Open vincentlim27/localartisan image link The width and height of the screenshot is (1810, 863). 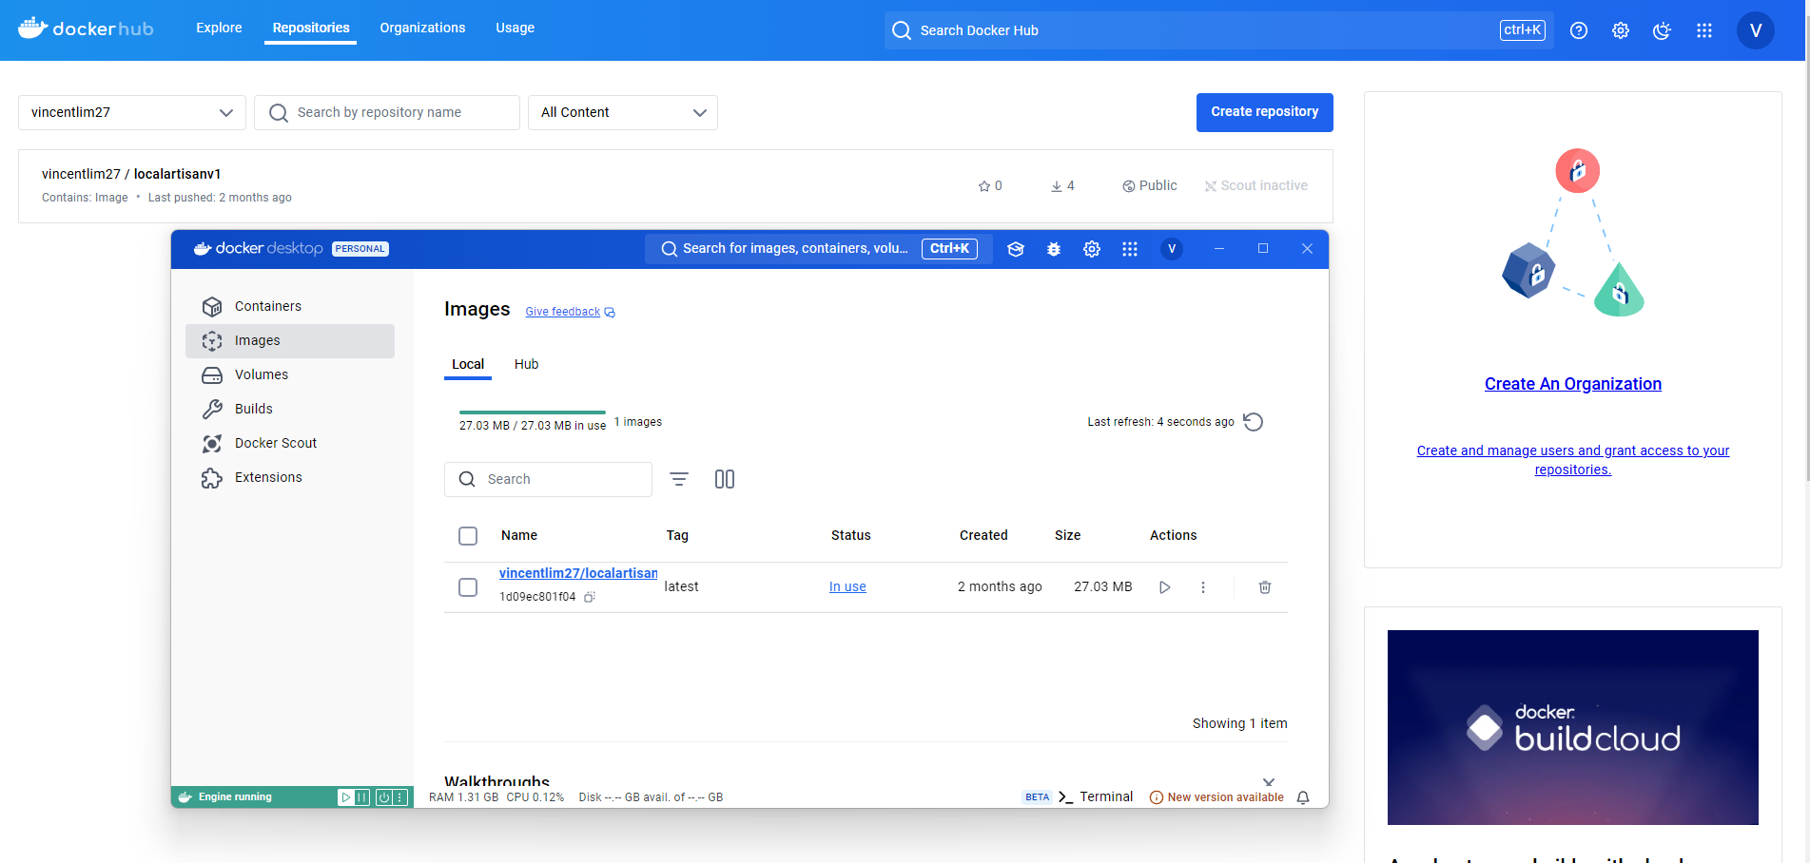pyautogui.click(x=578, y=573)
